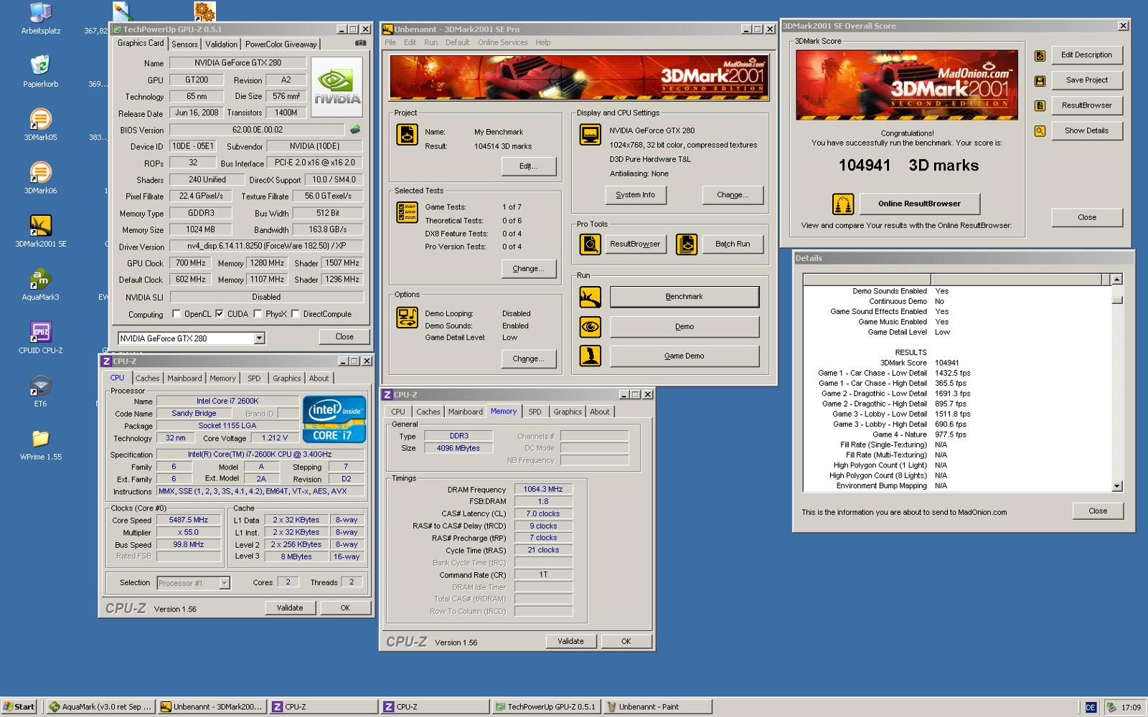This screenshot has width=1148, height=717.
Task: Click DE language indicator in tray
Action: [1091, 708]
